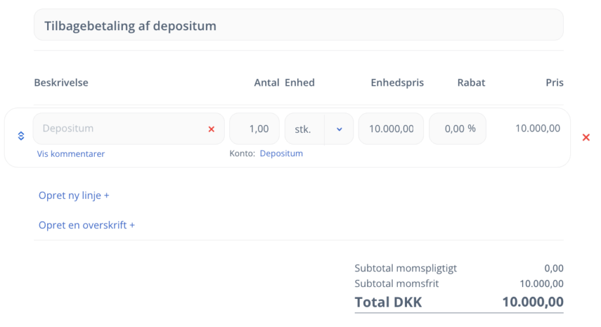Delete the invoice line with the right-side red x
601x327 pixels.
pos(586,137)
